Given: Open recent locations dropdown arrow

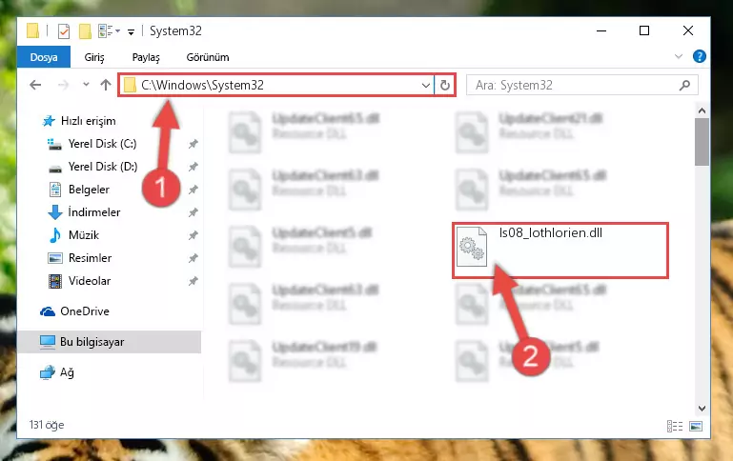Looking at the screenshot, I should (86, 85).
